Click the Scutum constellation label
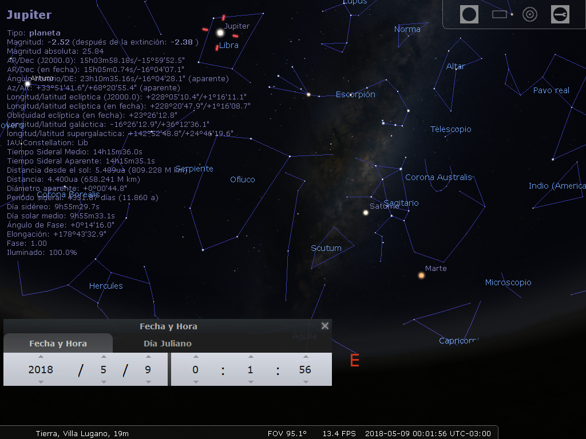 coord(326,248)
